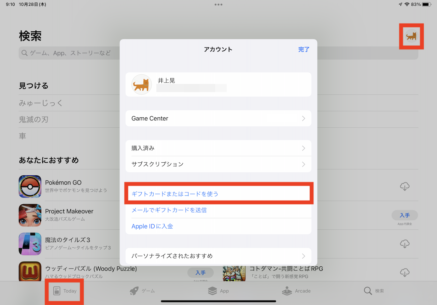Tap cloud download icon in 魔法のタイルズ3 row
The image size is (437, 305).
[405, 244]
